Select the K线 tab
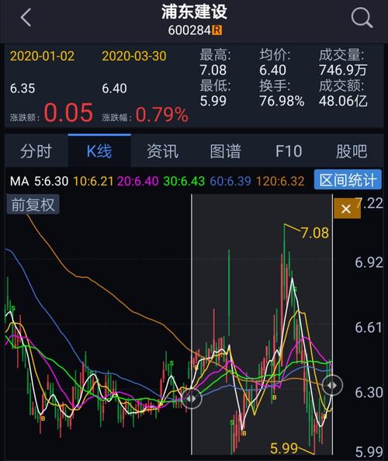This screenshot has width=388, height=461. [99, 151]
